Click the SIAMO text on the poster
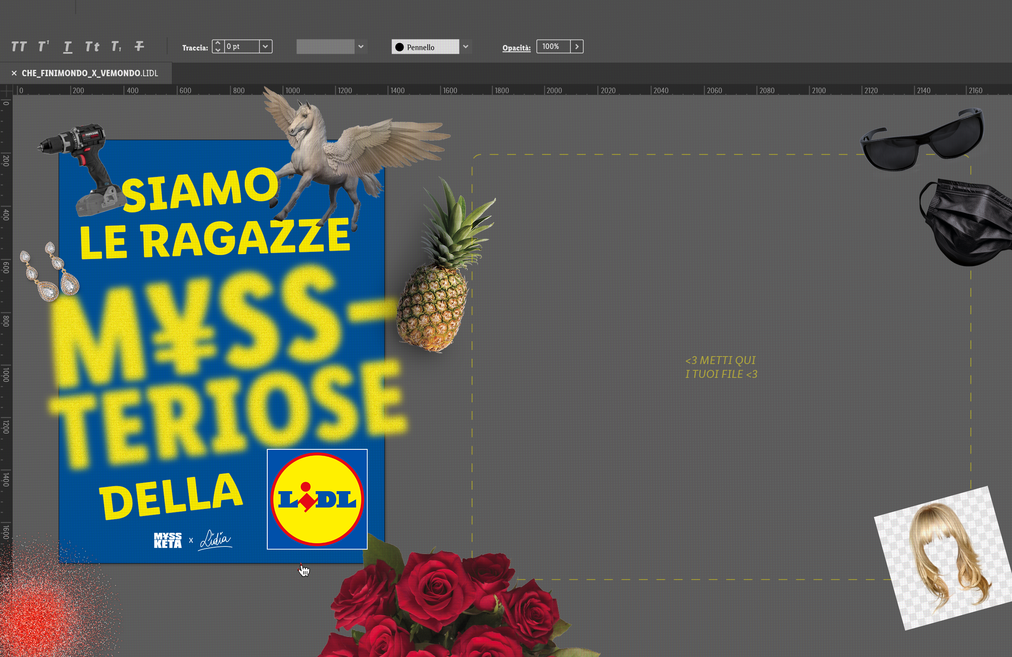Screen dimensions: 1012x657 [201, 189]
